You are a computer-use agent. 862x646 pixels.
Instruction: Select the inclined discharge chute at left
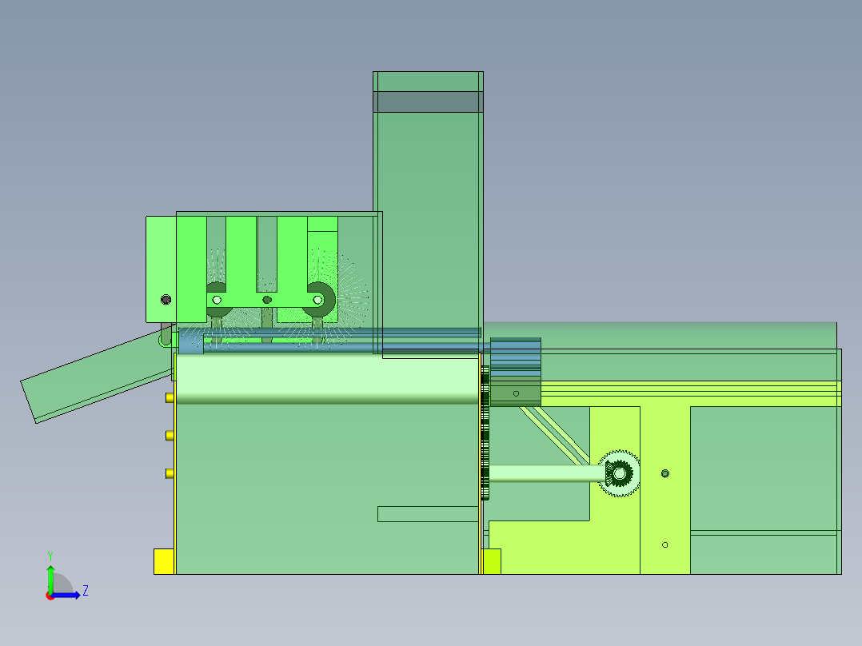click(98, 376)
